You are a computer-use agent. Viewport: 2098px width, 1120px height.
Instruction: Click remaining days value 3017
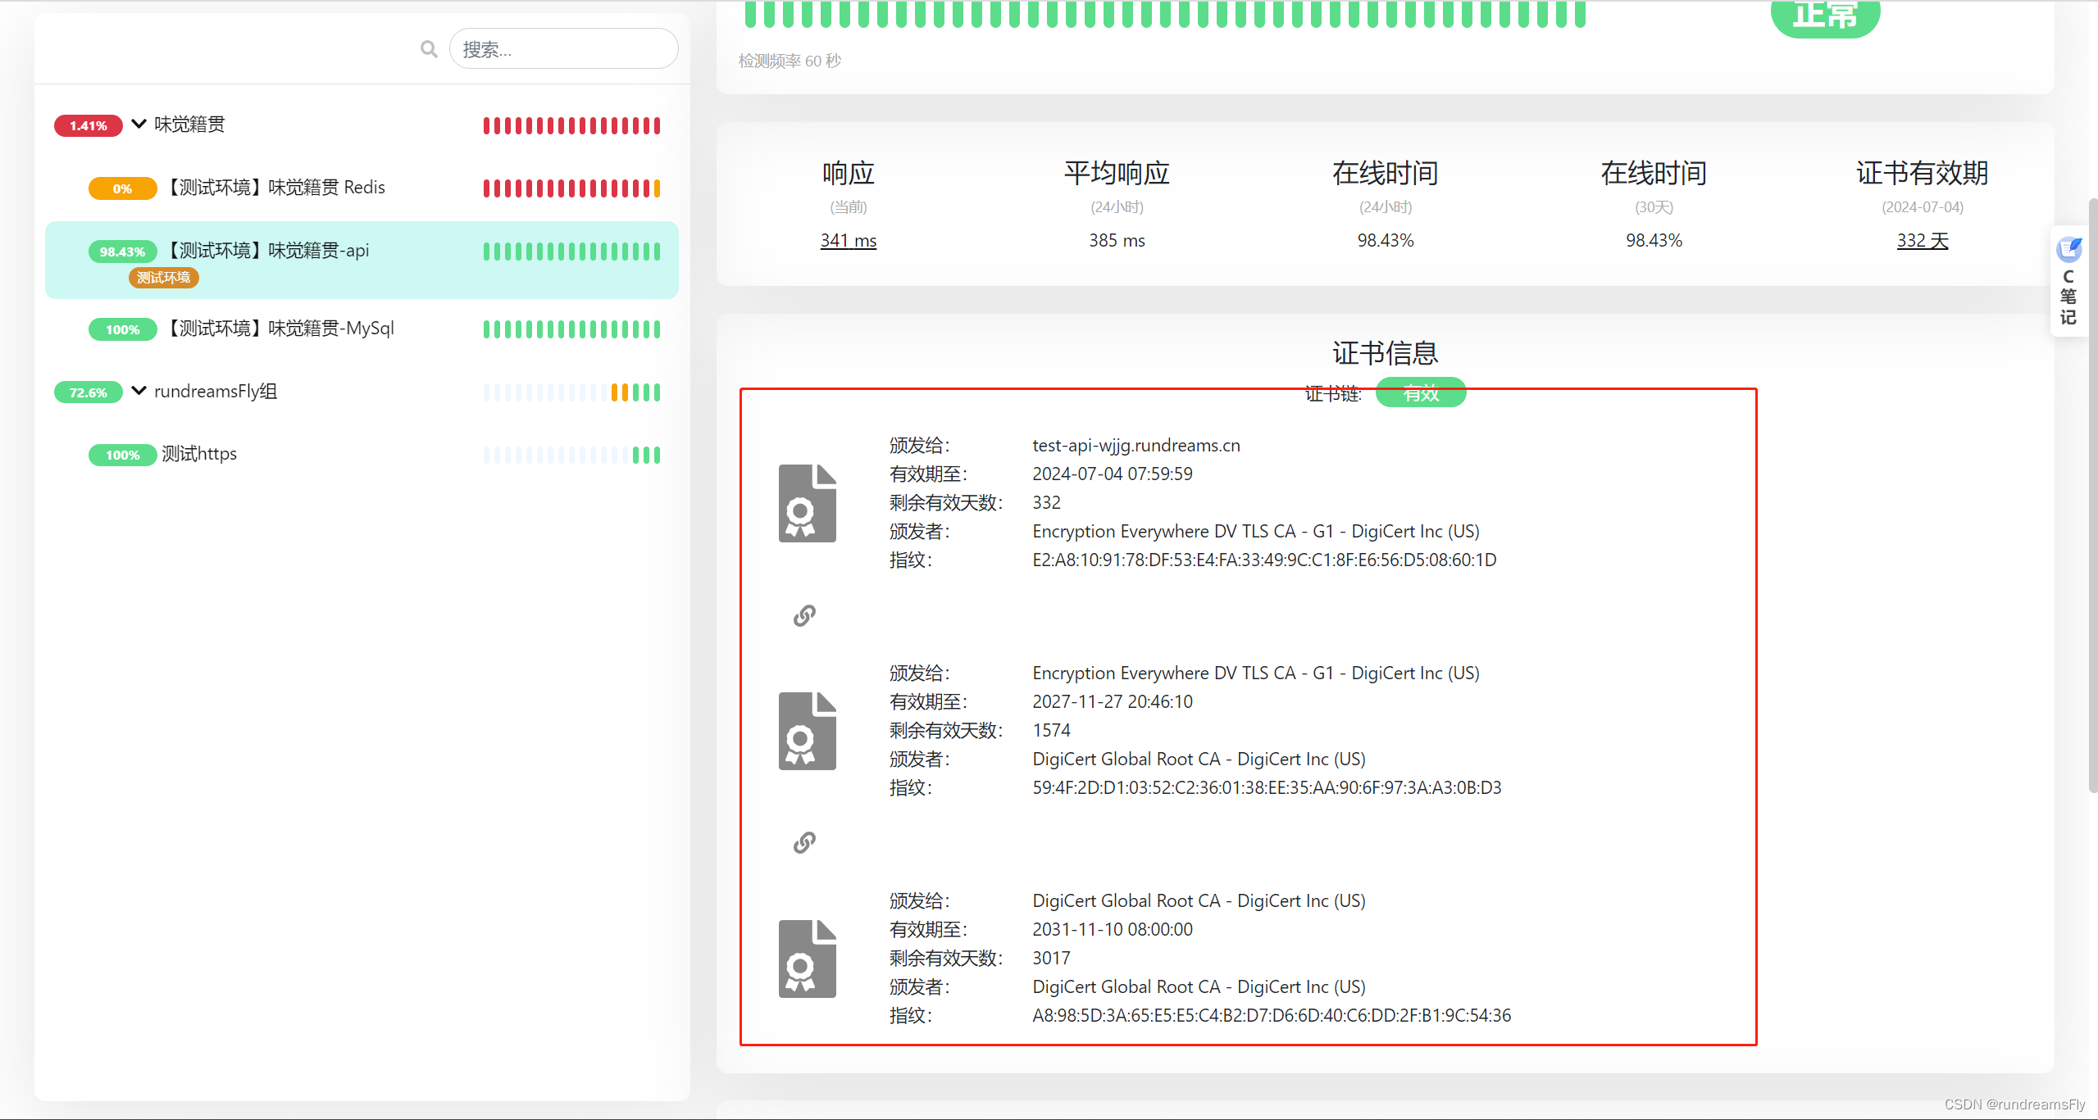[x=1052, y=958]
